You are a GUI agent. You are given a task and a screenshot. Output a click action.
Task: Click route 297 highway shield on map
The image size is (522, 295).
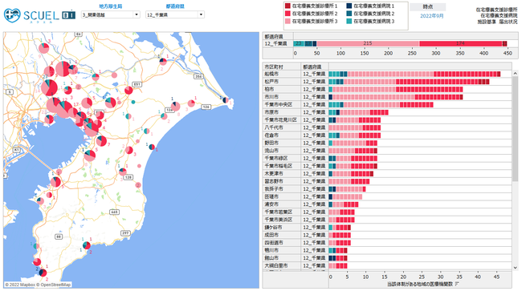tap(125, 233)
